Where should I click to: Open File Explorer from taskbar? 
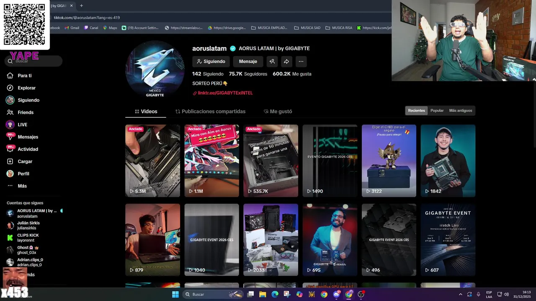263,294
